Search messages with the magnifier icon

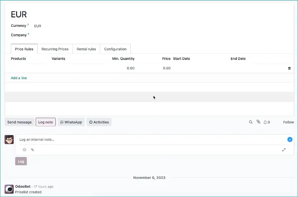pyautogui.click(x=251, y=122)
